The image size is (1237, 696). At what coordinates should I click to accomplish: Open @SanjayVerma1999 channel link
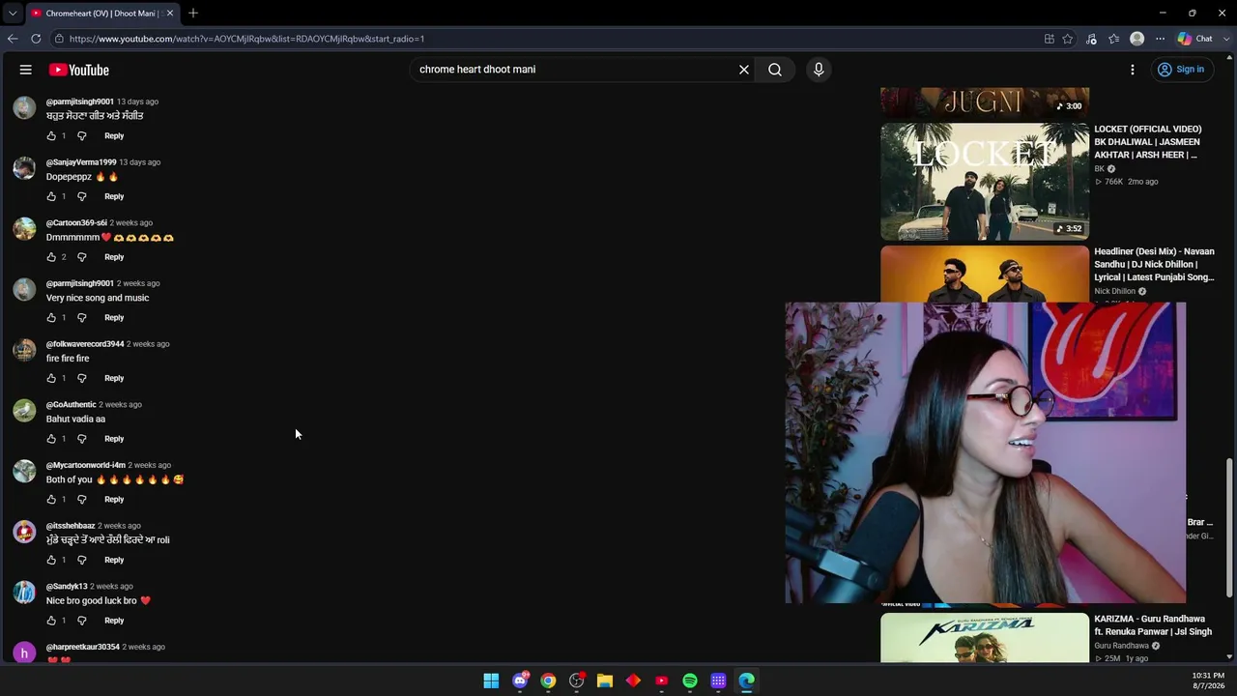coord(81,162)
